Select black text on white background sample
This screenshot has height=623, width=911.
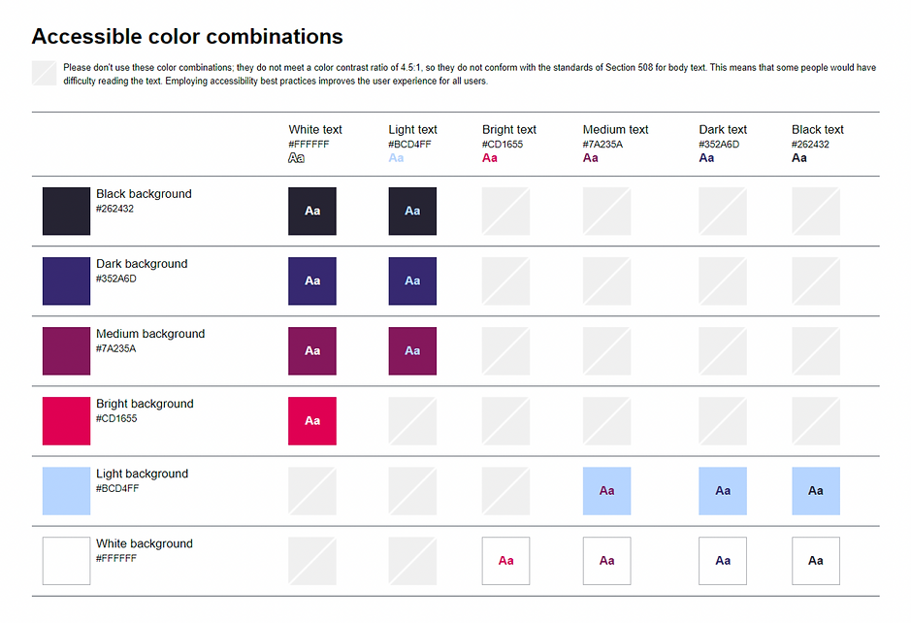[816, 561]
